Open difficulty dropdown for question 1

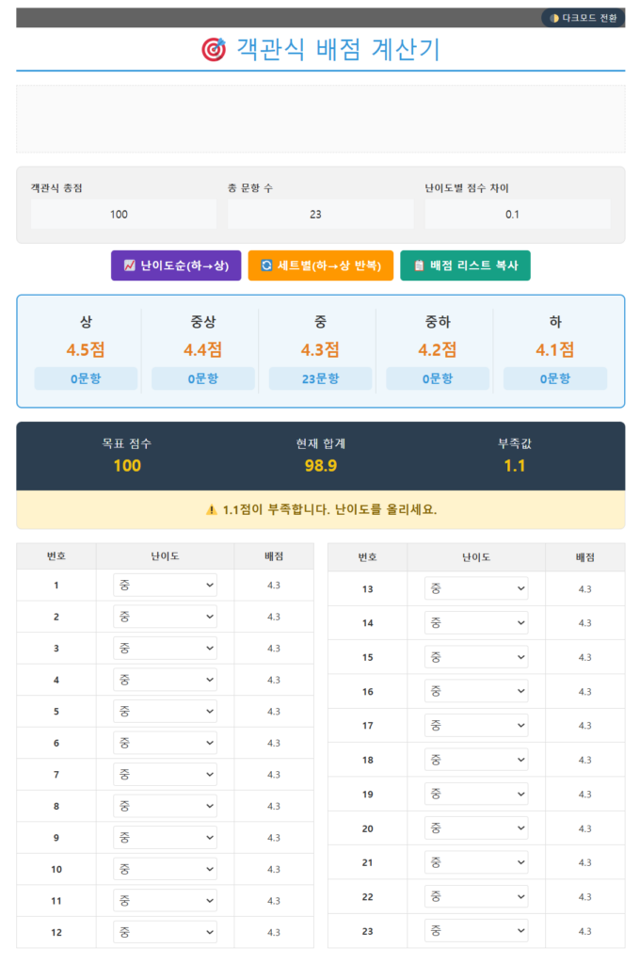(165, 586)
